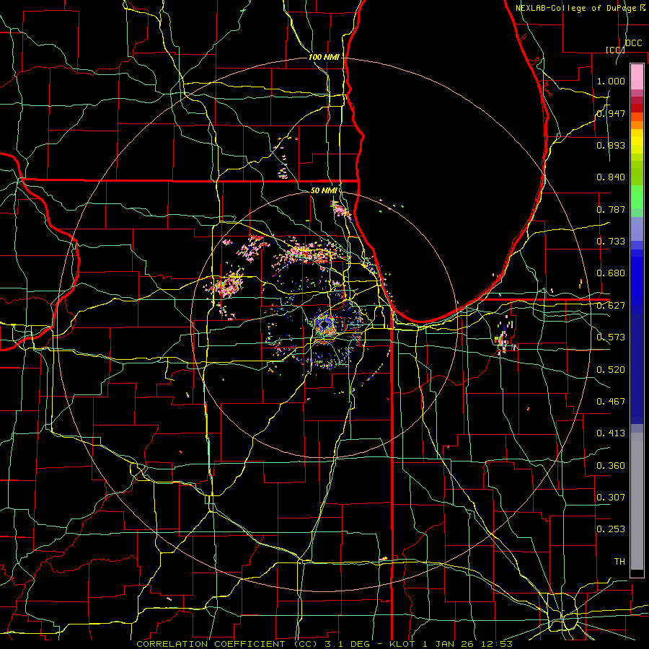Click the DCC label above color bar

click(x=633, y=43)
